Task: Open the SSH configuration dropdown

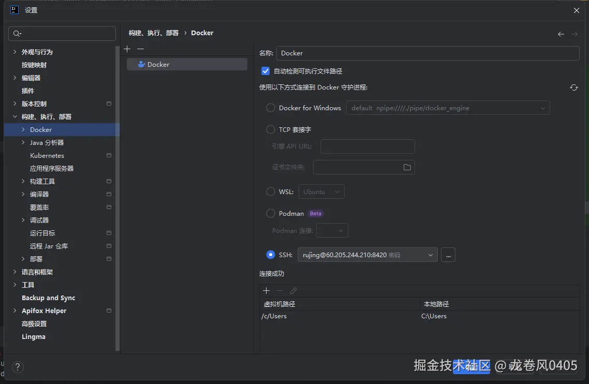Action: click(367, 255)
